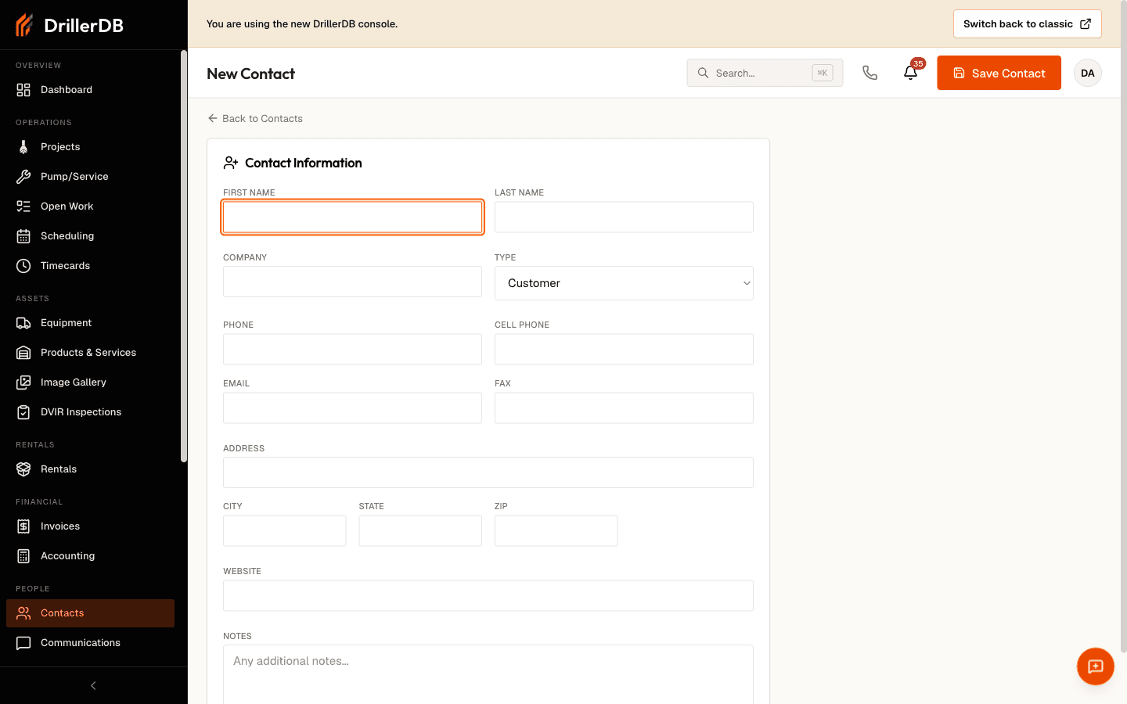This screenshot has height=704, width=1127.
Task: Click the sidebar scrollbar
Action: click(x=184, y=257)
